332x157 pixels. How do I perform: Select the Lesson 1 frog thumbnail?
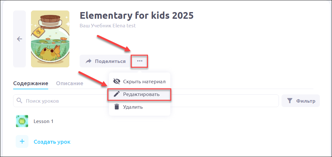[22, 121]
